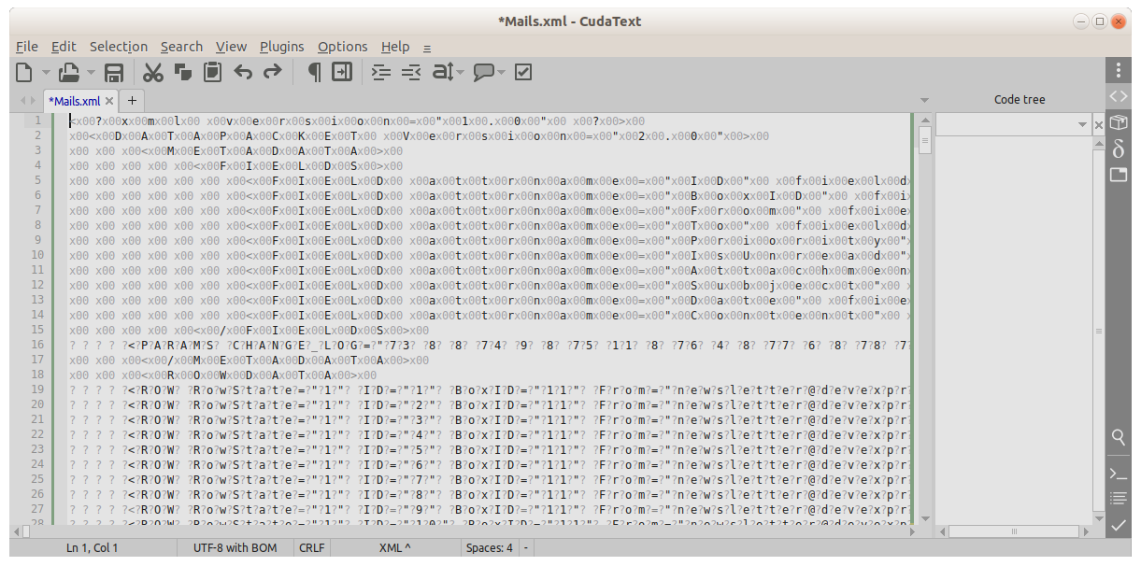
Task: Open the tab list dropdown arrow
Action: pos(925,100)
